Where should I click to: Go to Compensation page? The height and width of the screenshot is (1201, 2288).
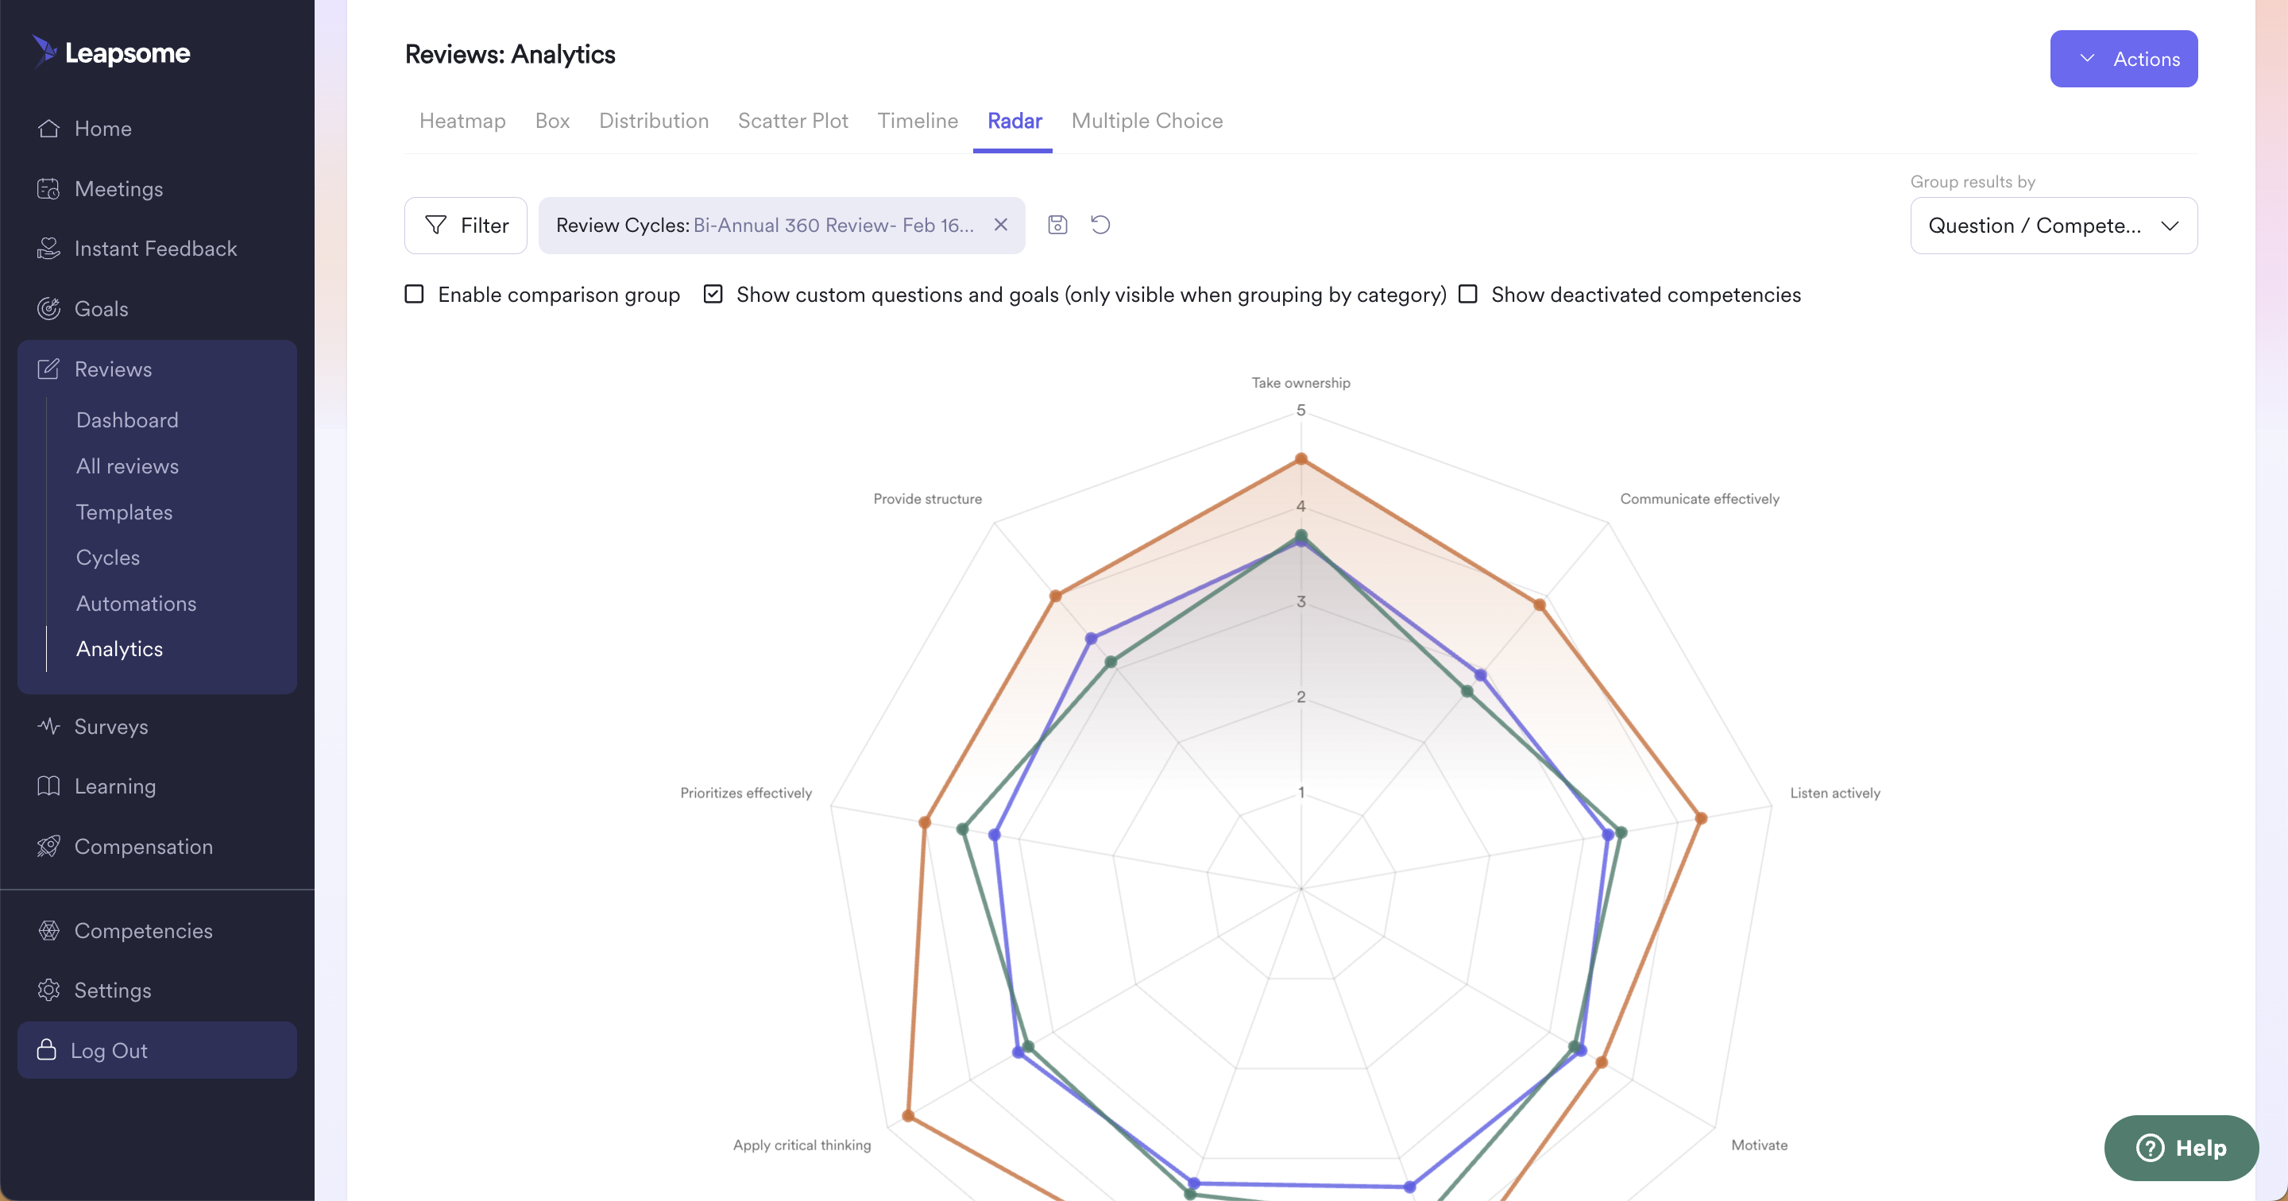(x=143, y=847)
